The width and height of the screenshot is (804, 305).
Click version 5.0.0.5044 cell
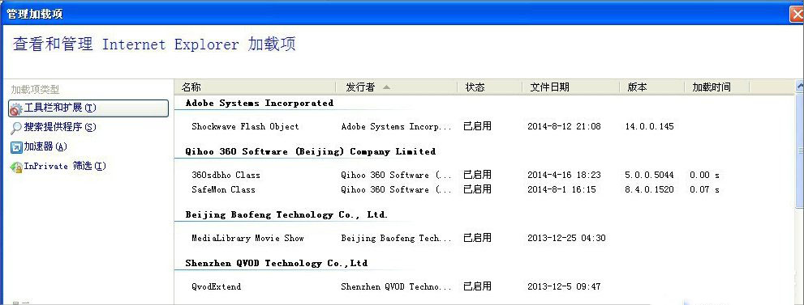click(649, 175)
